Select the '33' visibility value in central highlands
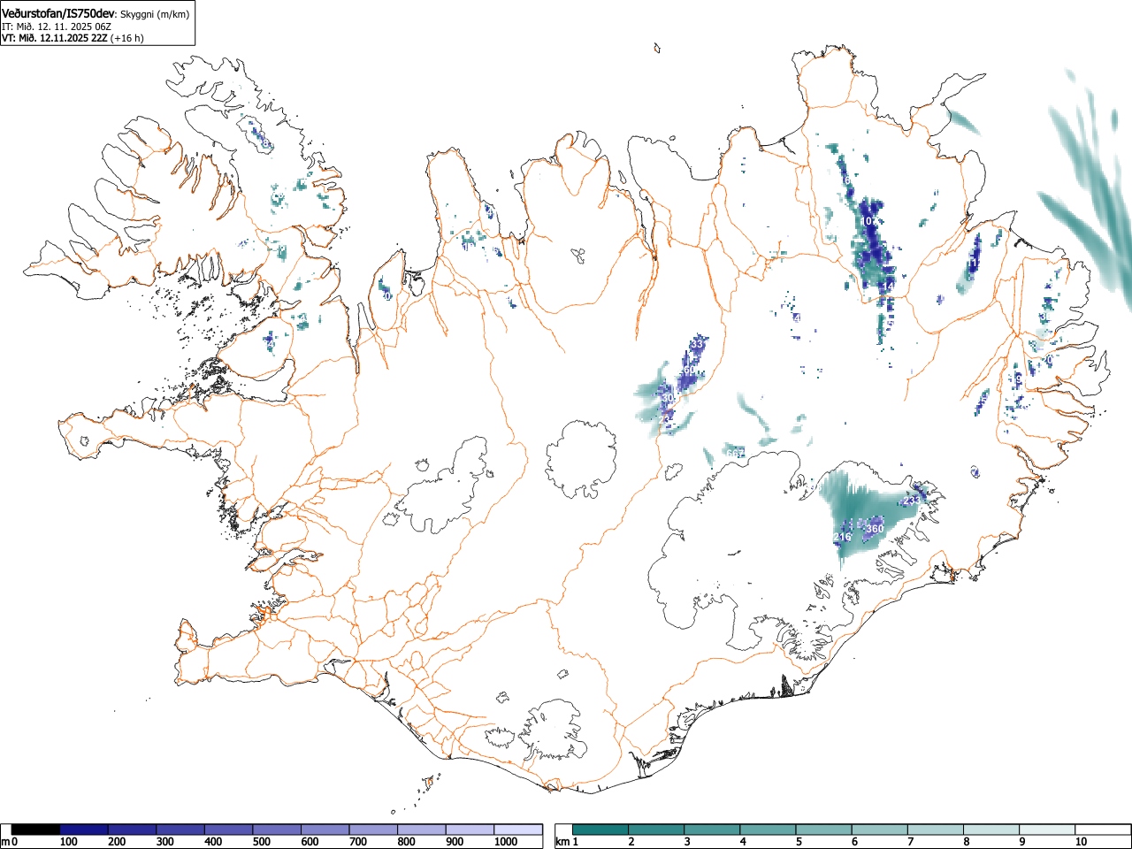1132x849 pixels. pyautogui.click(x=697, y=343)
